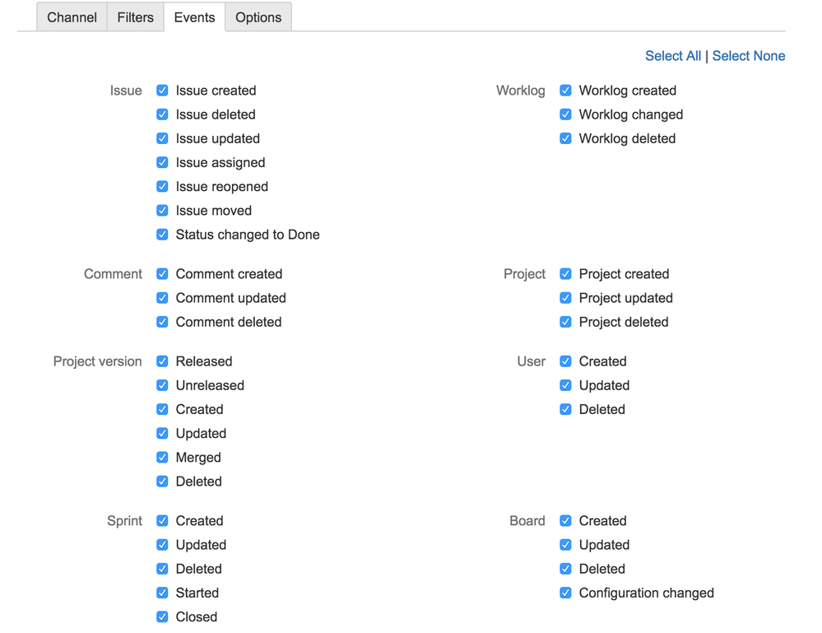Toggle the Comment created checkbox

162,274
